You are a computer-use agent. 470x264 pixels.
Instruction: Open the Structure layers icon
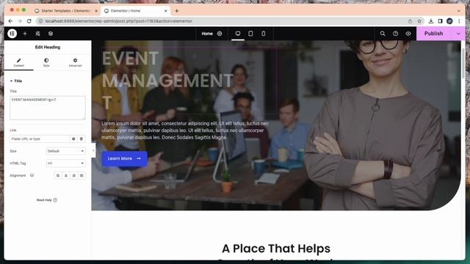coord(51,34)
